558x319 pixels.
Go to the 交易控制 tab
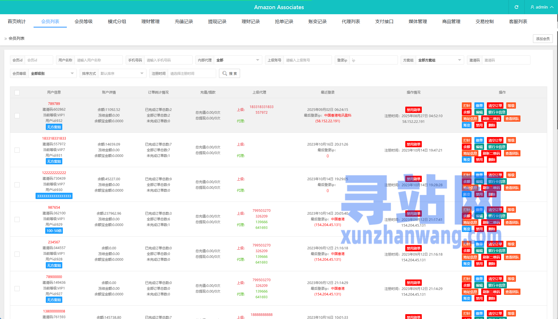pos(485,22)
